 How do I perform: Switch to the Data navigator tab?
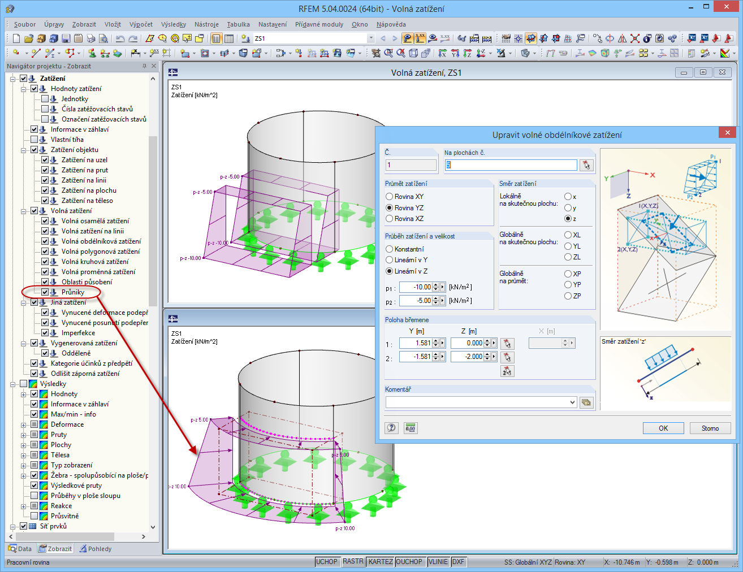click(x=20, y=548)
